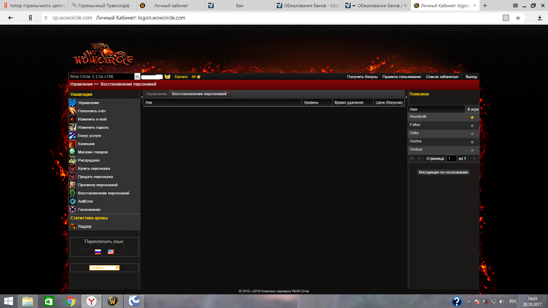Click the AntiError swirl icon
548x308 pixels.
(x=73, y=201)
